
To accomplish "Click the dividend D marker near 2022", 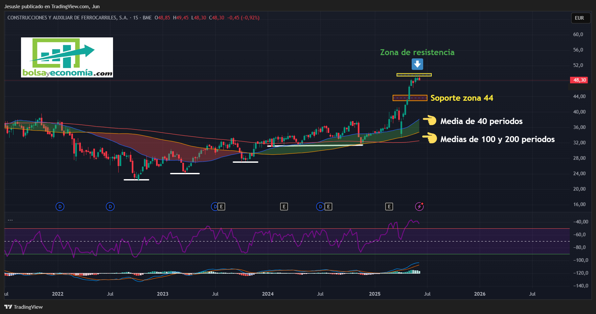I will (60, 207).
